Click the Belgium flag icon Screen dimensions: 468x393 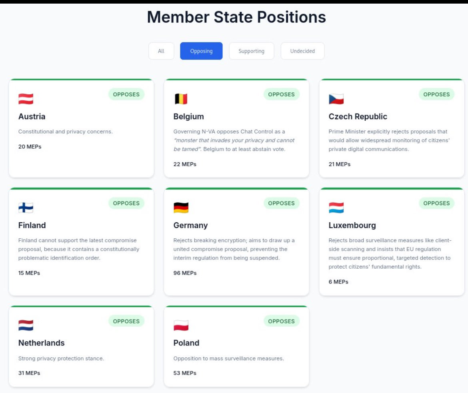[181, 99]
